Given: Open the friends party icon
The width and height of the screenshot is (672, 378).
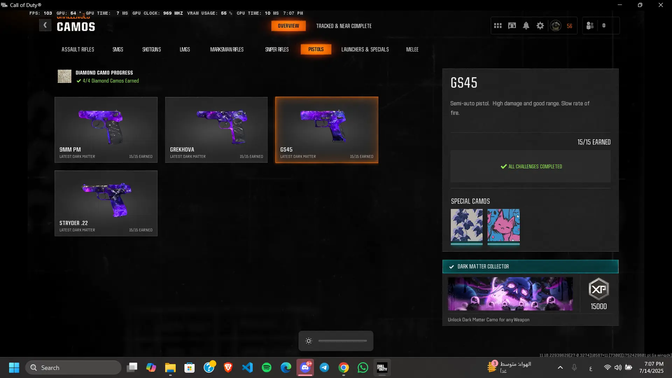Looking at the screenshot, I should click(x=590, y=26).
